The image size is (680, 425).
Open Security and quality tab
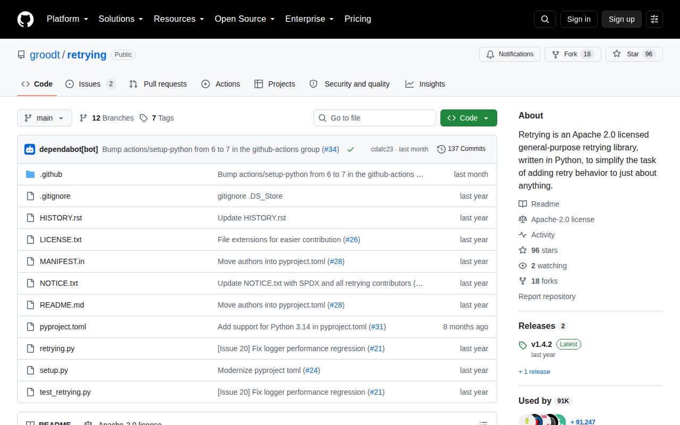point(350,84)
